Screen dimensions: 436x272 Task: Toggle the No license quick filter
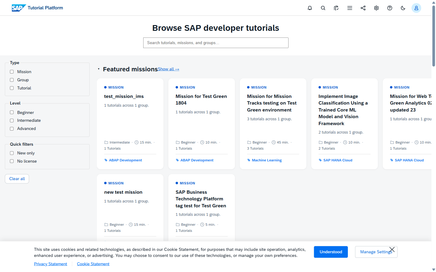coord(12,161)
